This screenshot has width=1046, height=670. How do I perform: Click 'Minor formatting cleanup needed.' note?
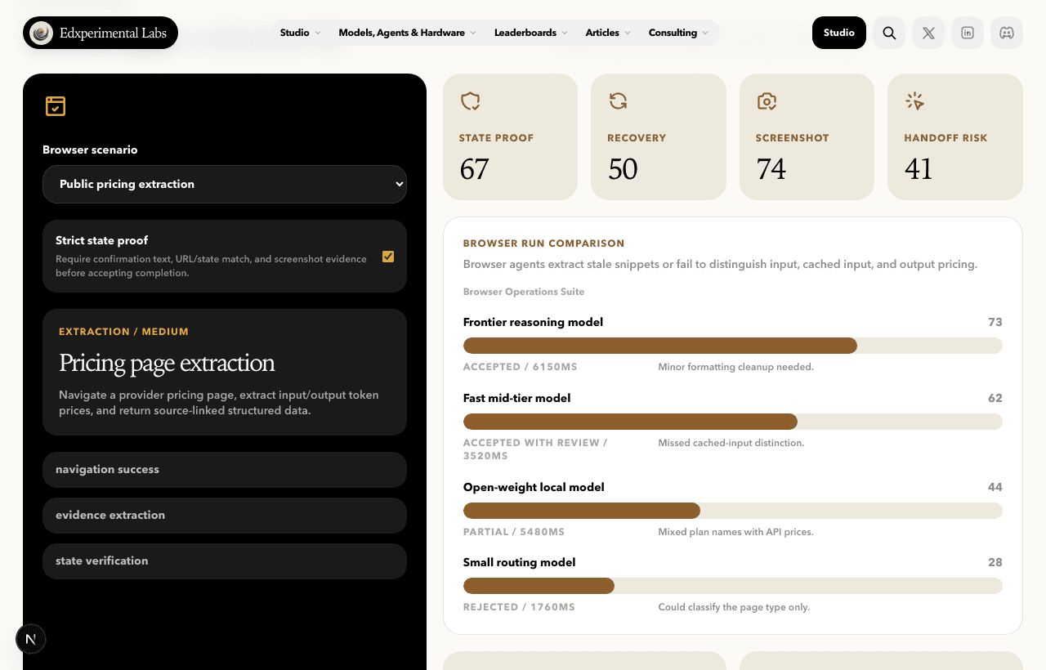tap(735, 367)
